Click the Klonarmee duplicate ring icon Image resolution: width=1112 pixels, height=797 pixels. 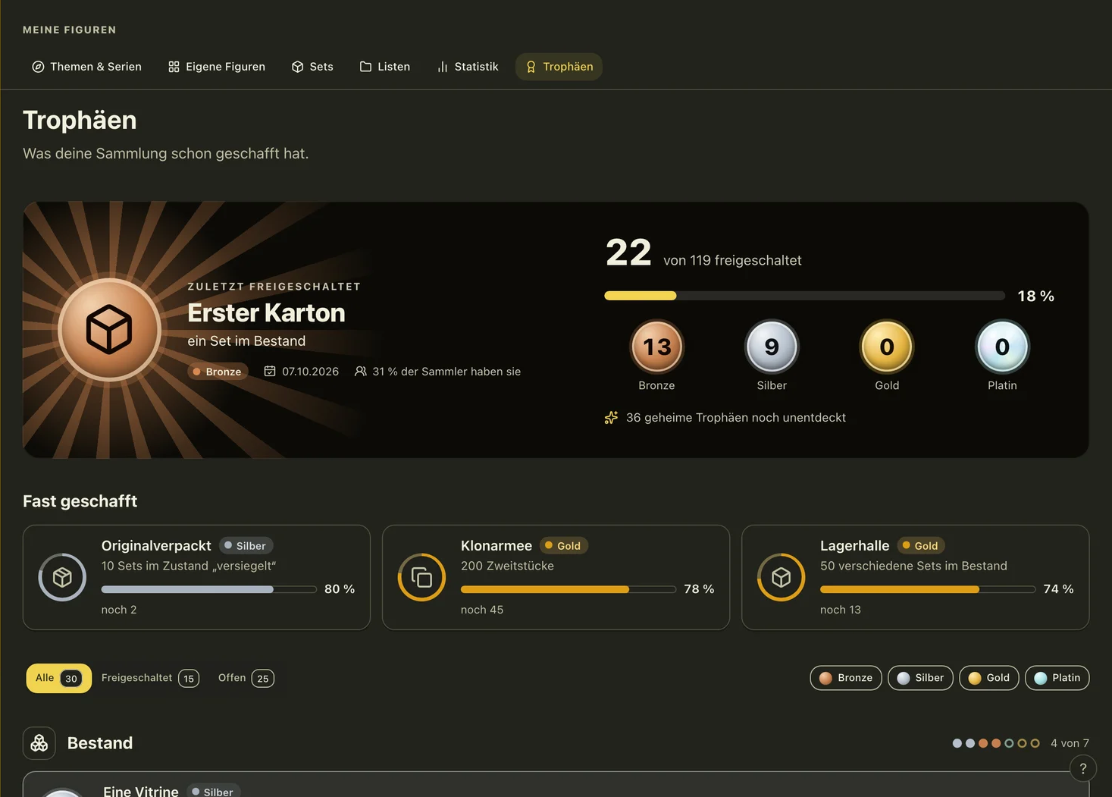click(421, 577)
